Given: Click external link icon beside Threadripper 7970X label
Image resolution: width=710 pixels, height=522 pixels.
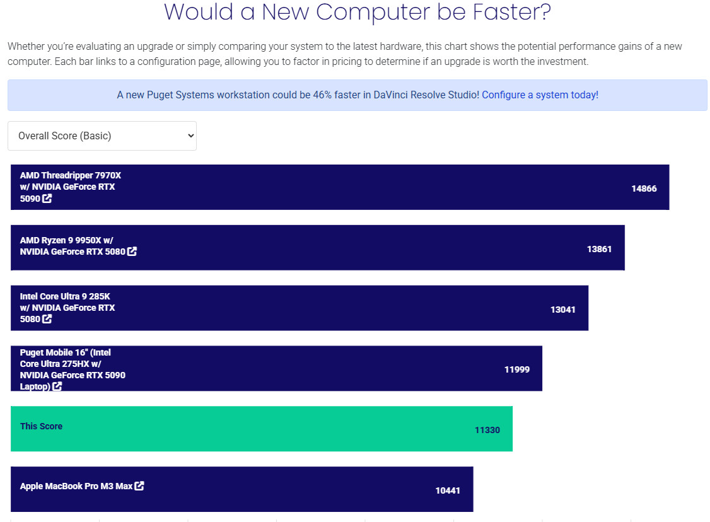Looking at the screenshot, I should tap(47, 199).
